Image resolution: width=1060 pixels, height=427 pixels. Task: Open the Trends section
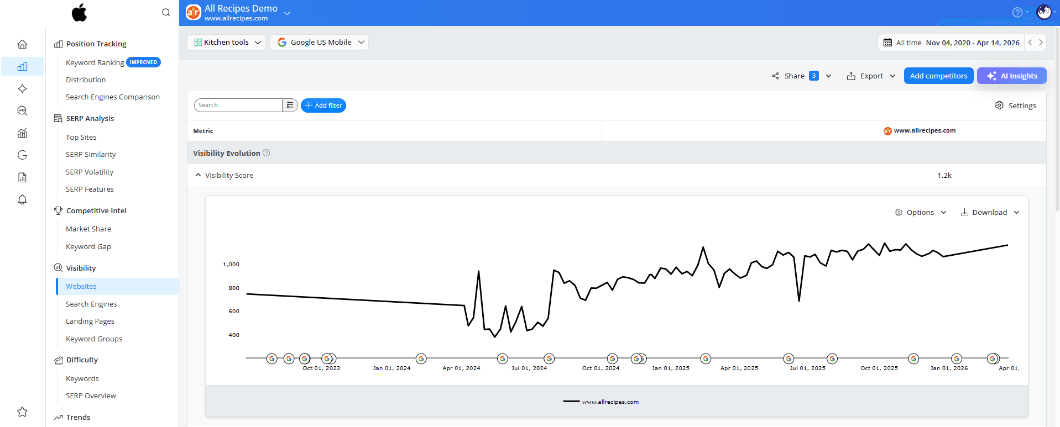click(x=78, y=417)
